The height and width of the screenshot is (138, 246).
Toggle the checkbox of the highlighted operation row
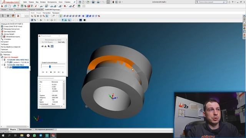(x=8, y=67)
